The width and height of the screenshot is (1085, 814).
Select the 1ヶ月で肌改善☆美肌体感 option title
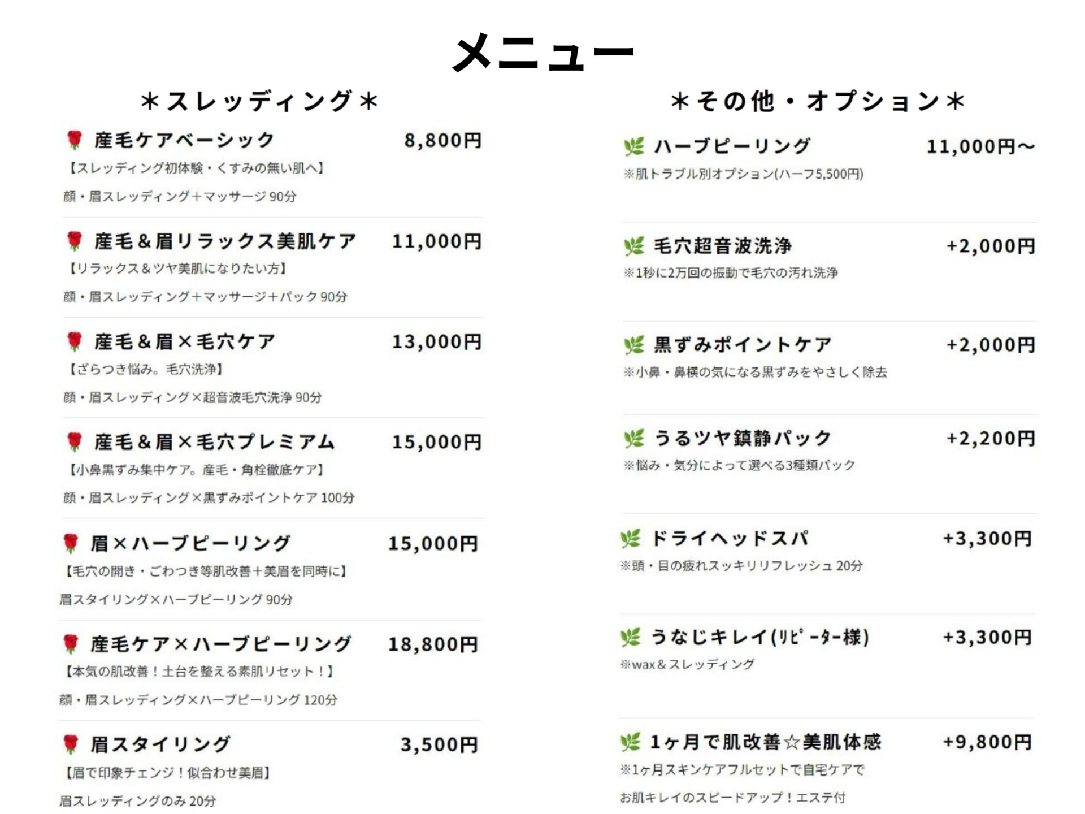click(766, 742)
